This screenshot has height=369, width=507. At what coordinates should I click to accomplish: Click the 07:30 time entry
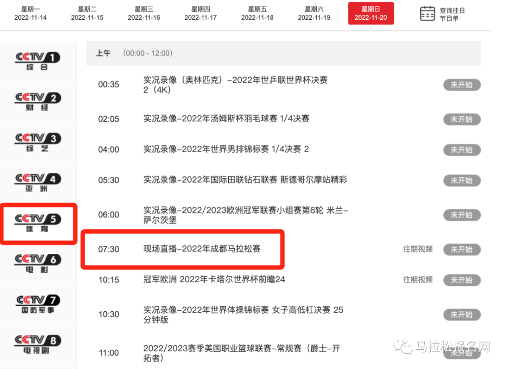click(x=108, y=249)
